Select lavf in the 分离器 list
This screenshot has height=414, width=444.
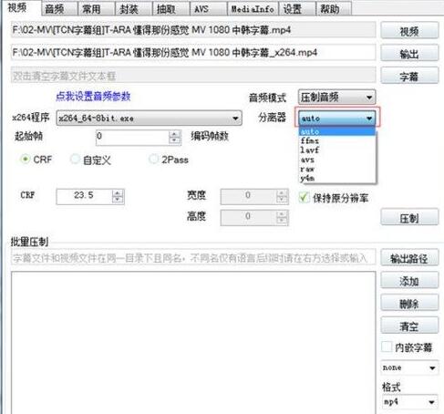pyautogui.click(x=336, y=150)
